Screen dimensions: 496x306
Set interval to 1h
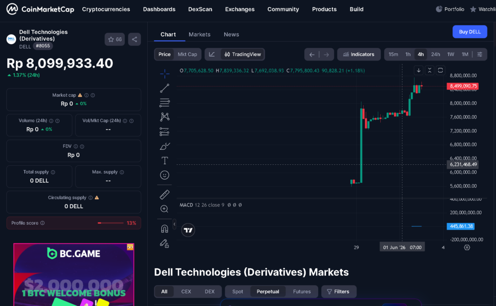coord(408,54)
